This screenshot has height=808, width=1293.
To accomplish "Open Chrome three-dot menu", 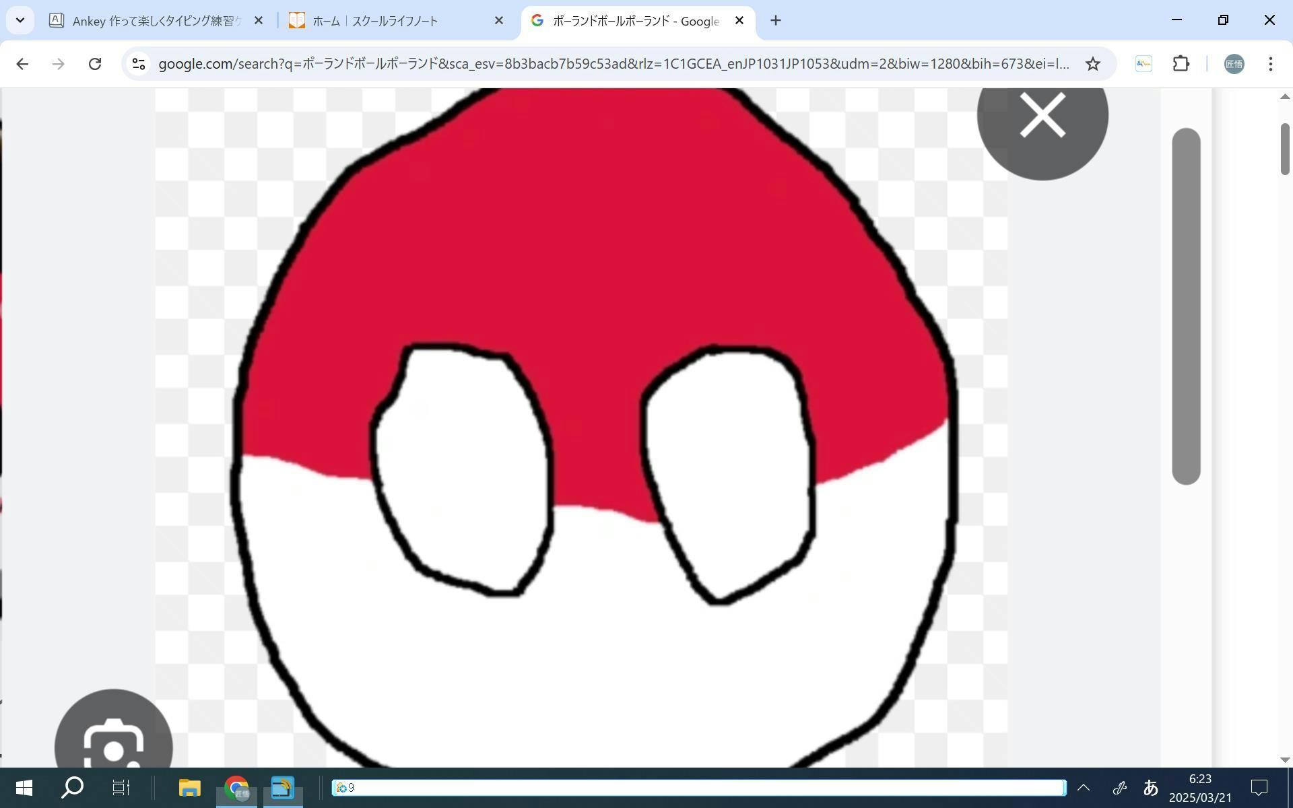I will pos(1270,64).
